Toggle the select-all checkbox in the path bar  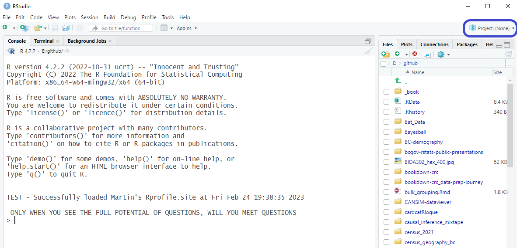[384, 64]
